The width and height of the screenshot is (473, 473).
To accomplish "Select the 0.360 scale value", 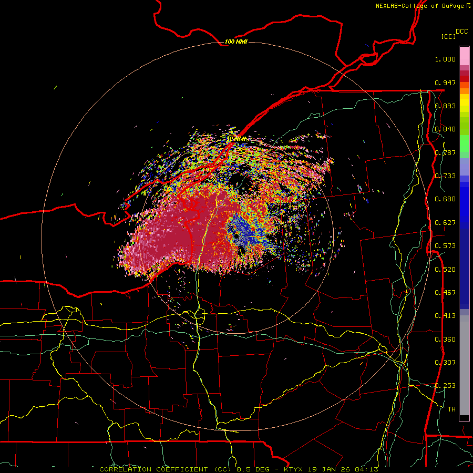I will (445, 340).
